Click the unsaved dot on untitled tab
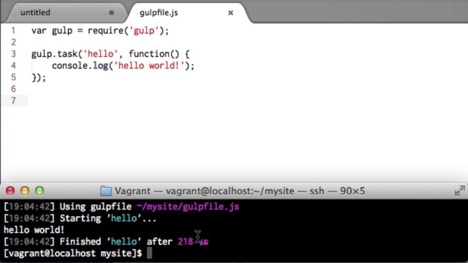 click(111, 13)
